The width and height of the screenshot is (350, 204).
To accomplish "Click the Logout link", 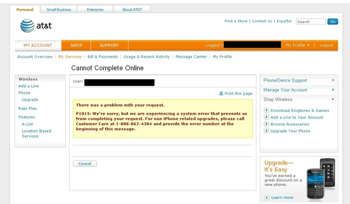I will 326,45.
